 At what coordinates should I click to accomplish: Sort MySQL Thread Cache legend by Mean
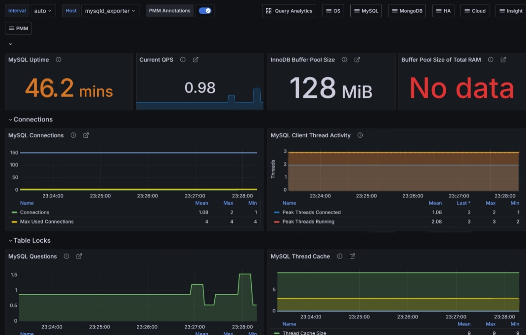[464, 324]
